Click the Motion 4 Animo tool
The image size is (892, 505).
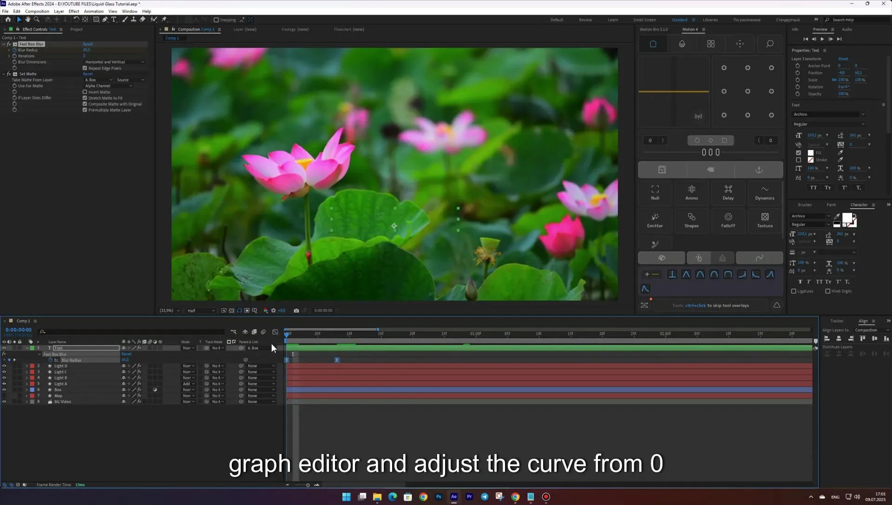[691, 192]
